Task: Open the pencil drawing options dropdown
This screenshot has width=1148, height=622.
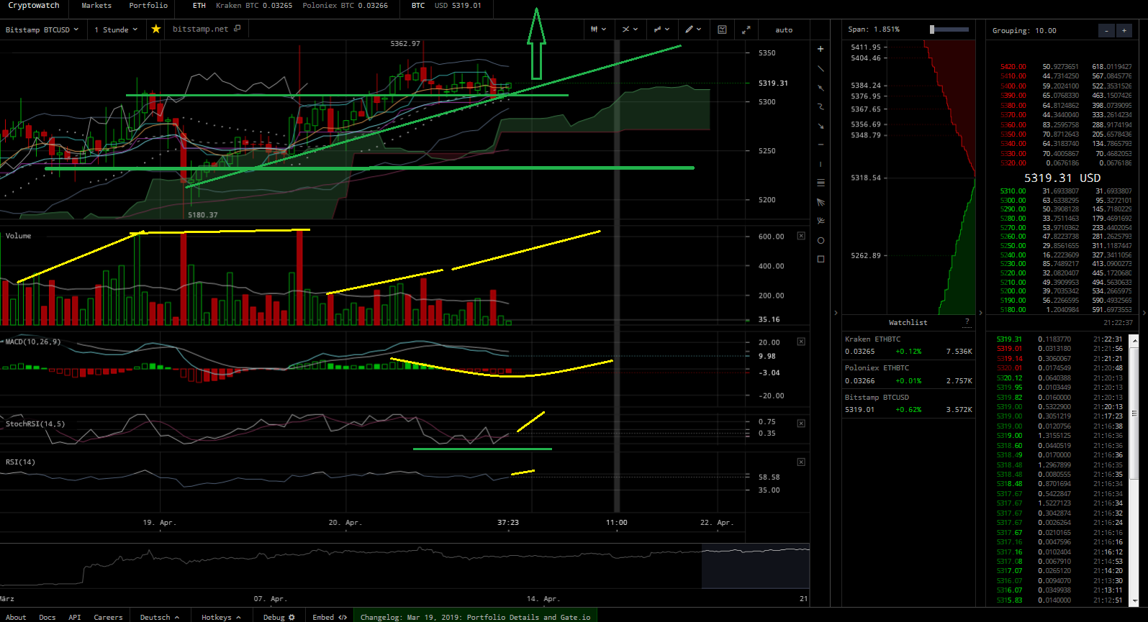Action: 693,29
